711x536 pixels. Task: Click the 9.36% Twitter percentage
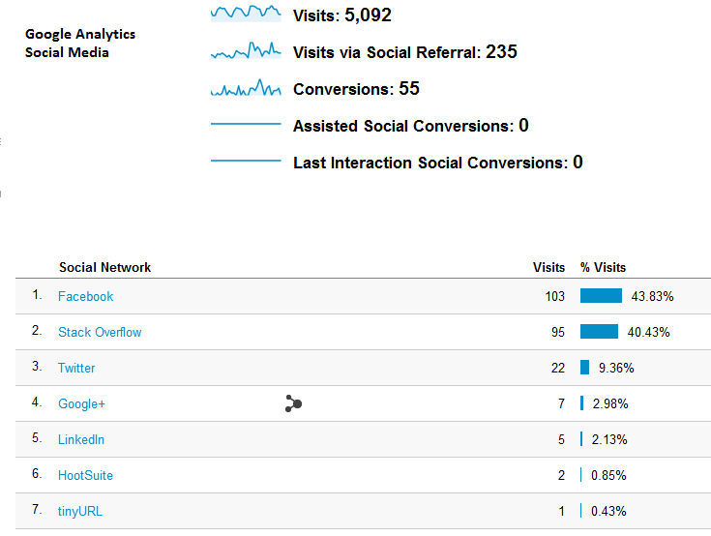pos(616,368)
